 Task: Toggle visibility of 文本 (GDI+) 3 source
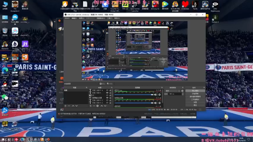[x=107, y=100]
